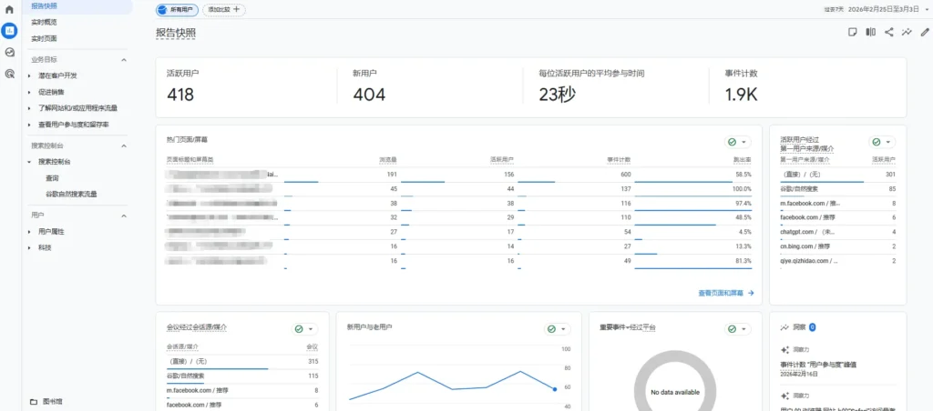Viewport: 933px width, 411px height.
Task: Expand the 促进销售 tree item
Action: click(29, 93)
